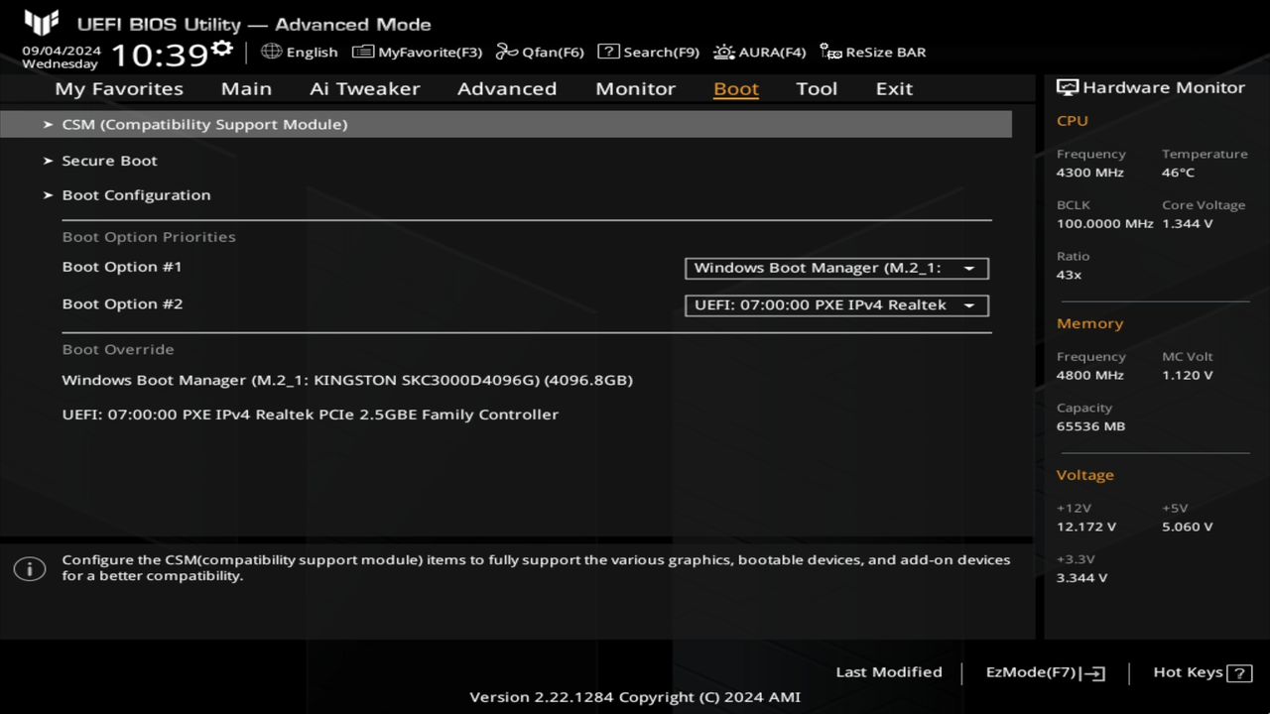Switch to EzMode(F7)
1270x714 pixels.
coord(1045,673)
